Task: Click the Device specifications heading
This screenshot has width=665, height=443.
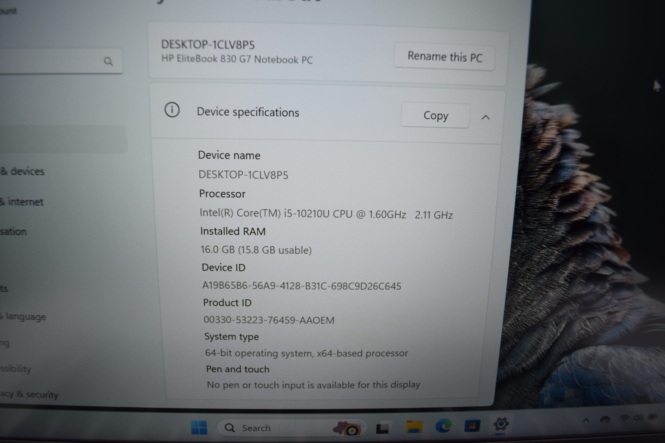Action: 248,112
